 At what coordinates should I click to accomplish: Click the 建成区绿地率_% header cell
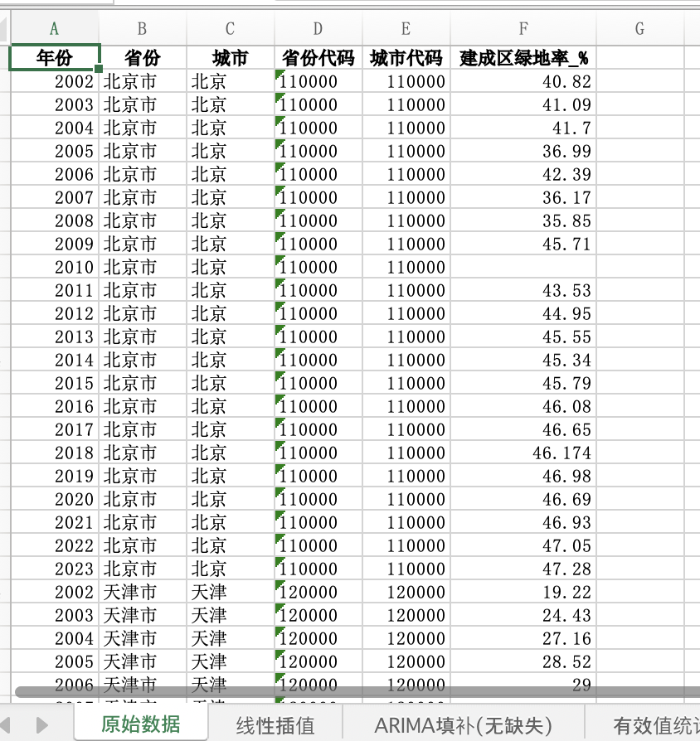[523, 58]
